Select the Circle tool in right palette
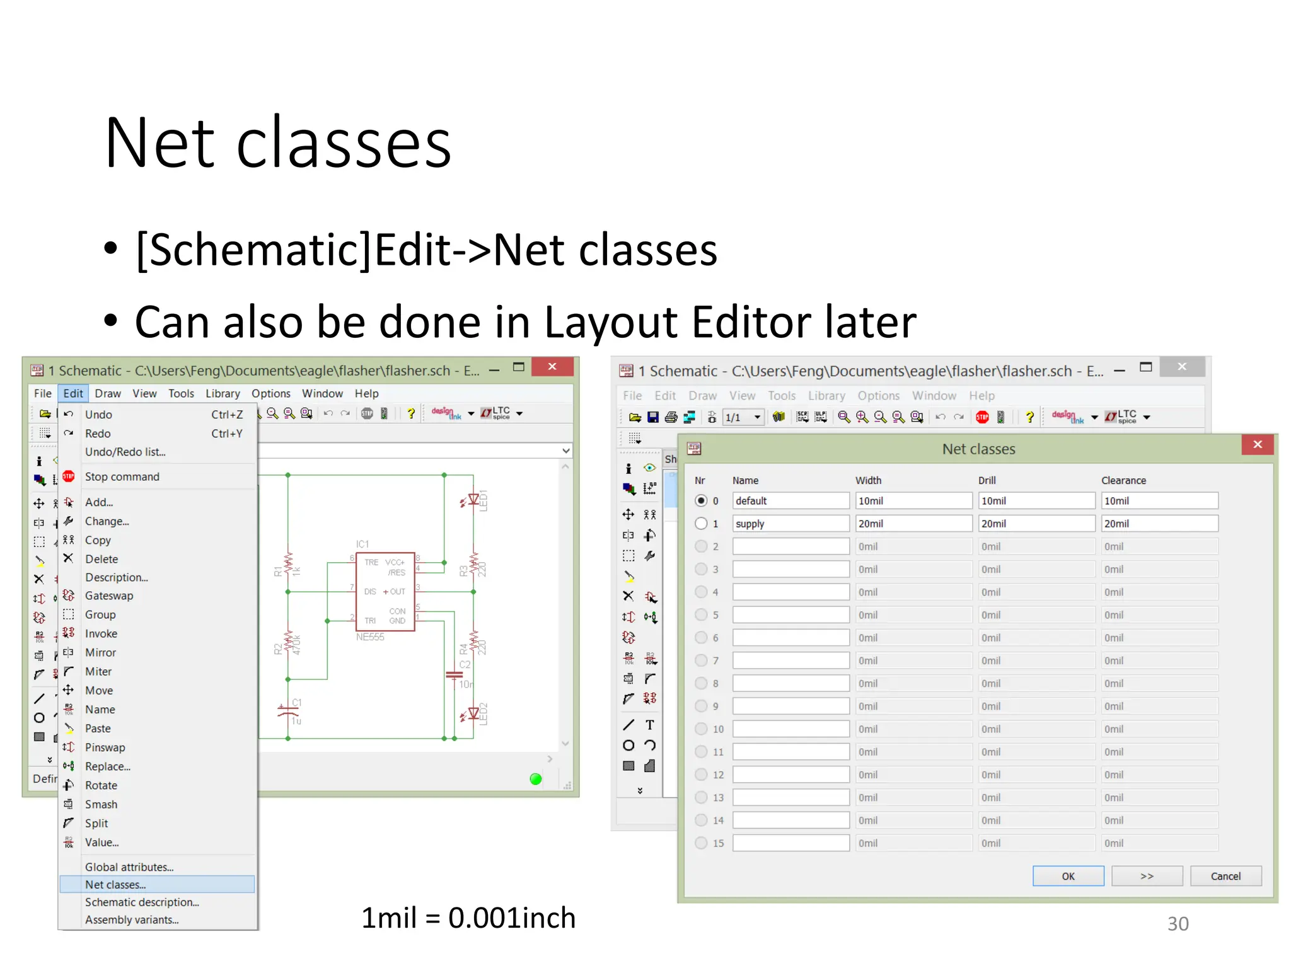Screen dimensions: 1291x968 click(x=628, y=746)
